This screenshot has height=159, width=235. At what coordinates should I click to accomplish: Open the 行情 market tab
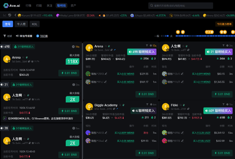click(28, 6)
